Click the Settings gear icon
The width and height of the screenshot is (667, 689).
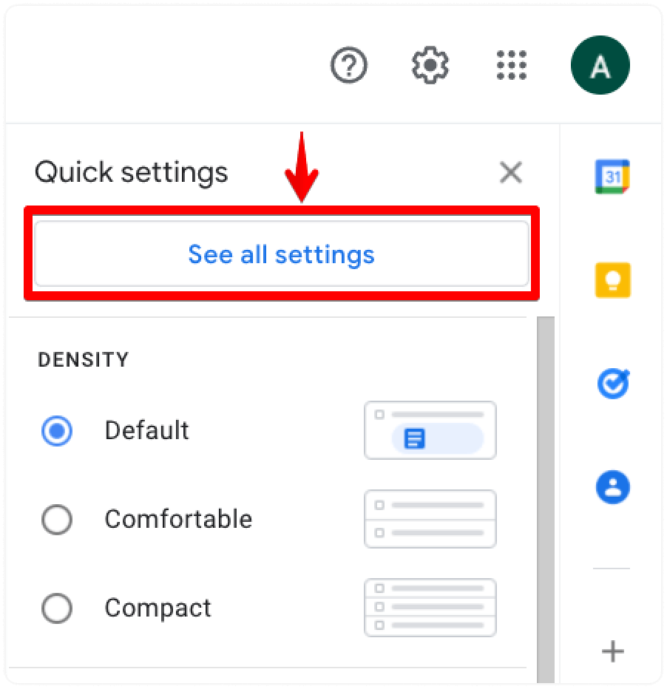click(x=430, y=65)
